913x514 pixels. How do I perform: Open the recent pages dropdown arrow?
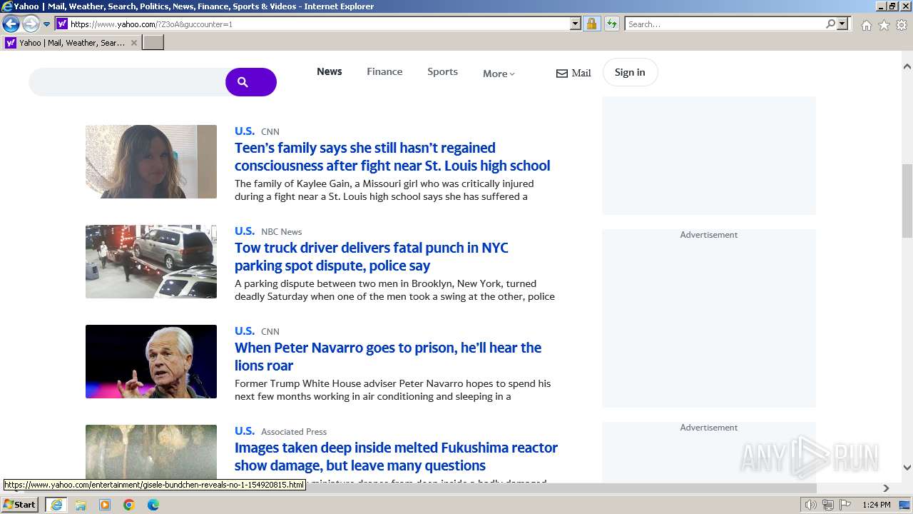coord(47,24)
